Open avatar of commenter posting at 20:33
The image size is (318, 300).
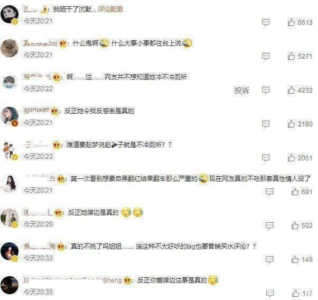click(10, 251)
